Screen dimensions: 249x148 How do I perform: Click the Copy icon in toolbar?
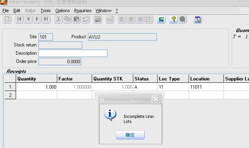coord(68,20)
